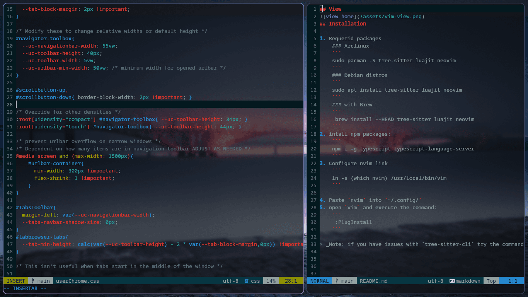
Task: Click the git branch icon beside userChrome.css
Action: click(33, 281)
